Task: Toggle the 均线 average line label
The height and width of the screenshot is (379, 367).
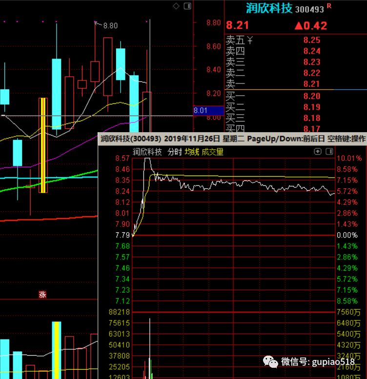Action: [192, 152]
